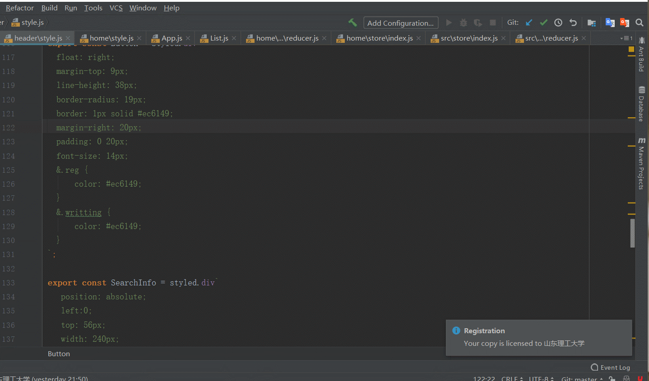Viewport: 649px width, 381px height.
Task: Open the Event Log from the status bar
Action: tap(611, 367)
